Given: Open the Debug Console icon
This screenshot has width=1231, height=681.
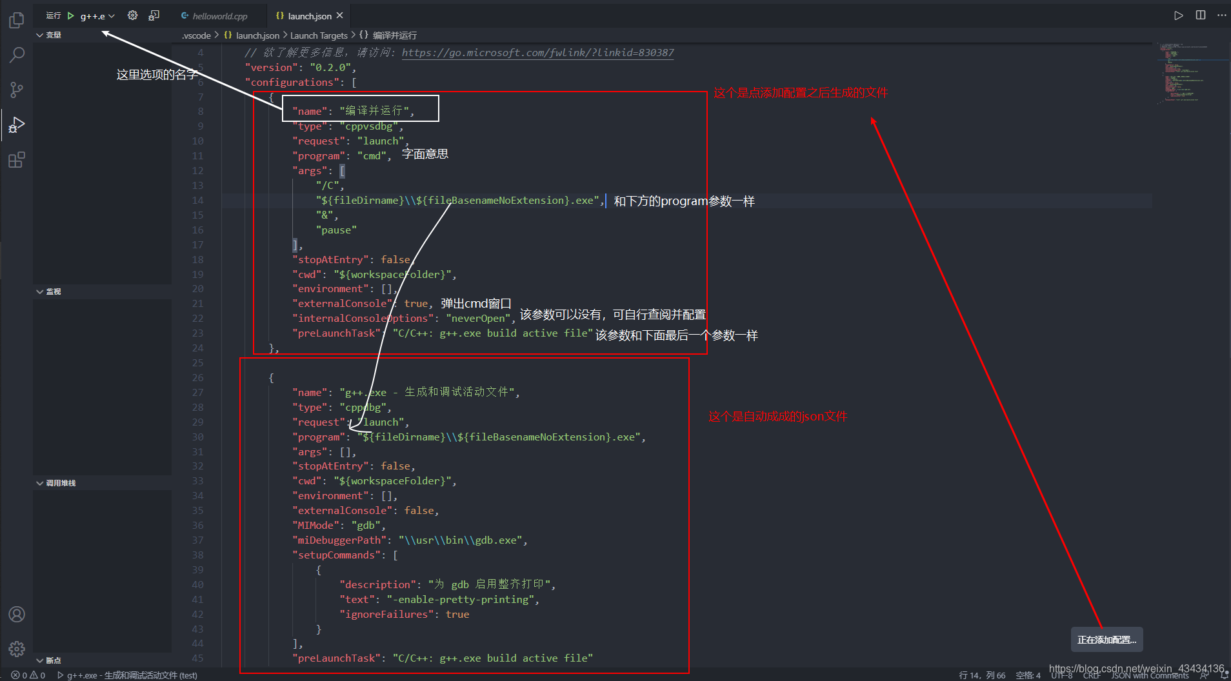Looking at the screenshot, I should (x=154, y=15).
